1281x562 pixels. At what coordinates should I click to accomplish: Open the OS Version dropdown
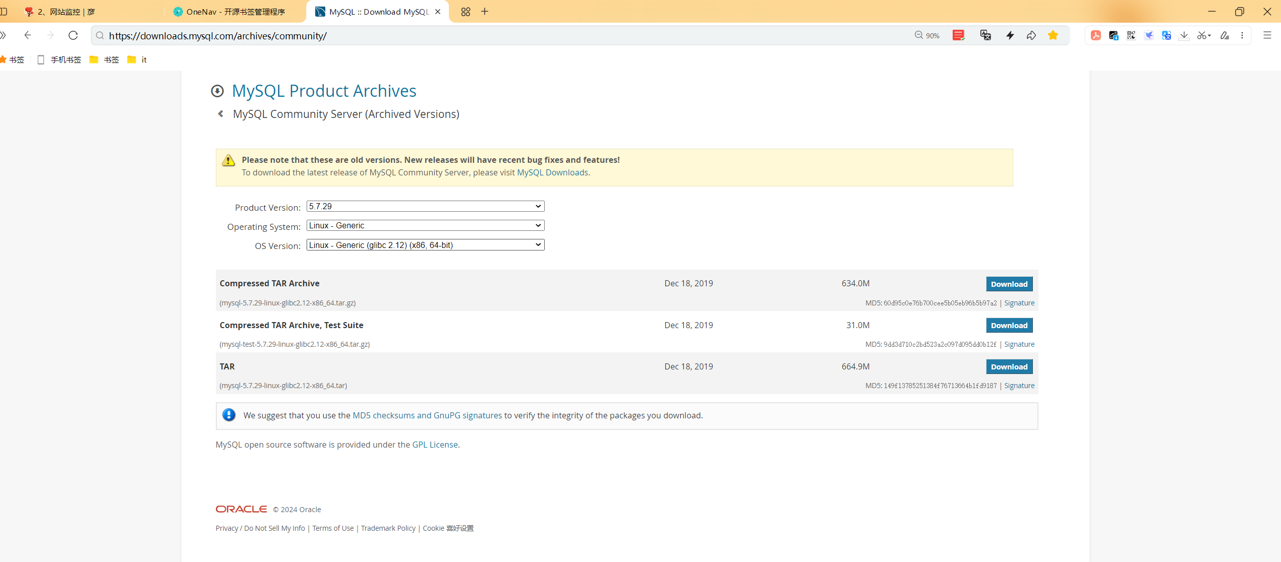425,245
